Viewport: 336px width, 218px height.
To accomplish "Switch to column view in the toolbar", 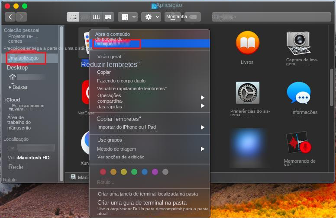I will (x=97, y=17).
